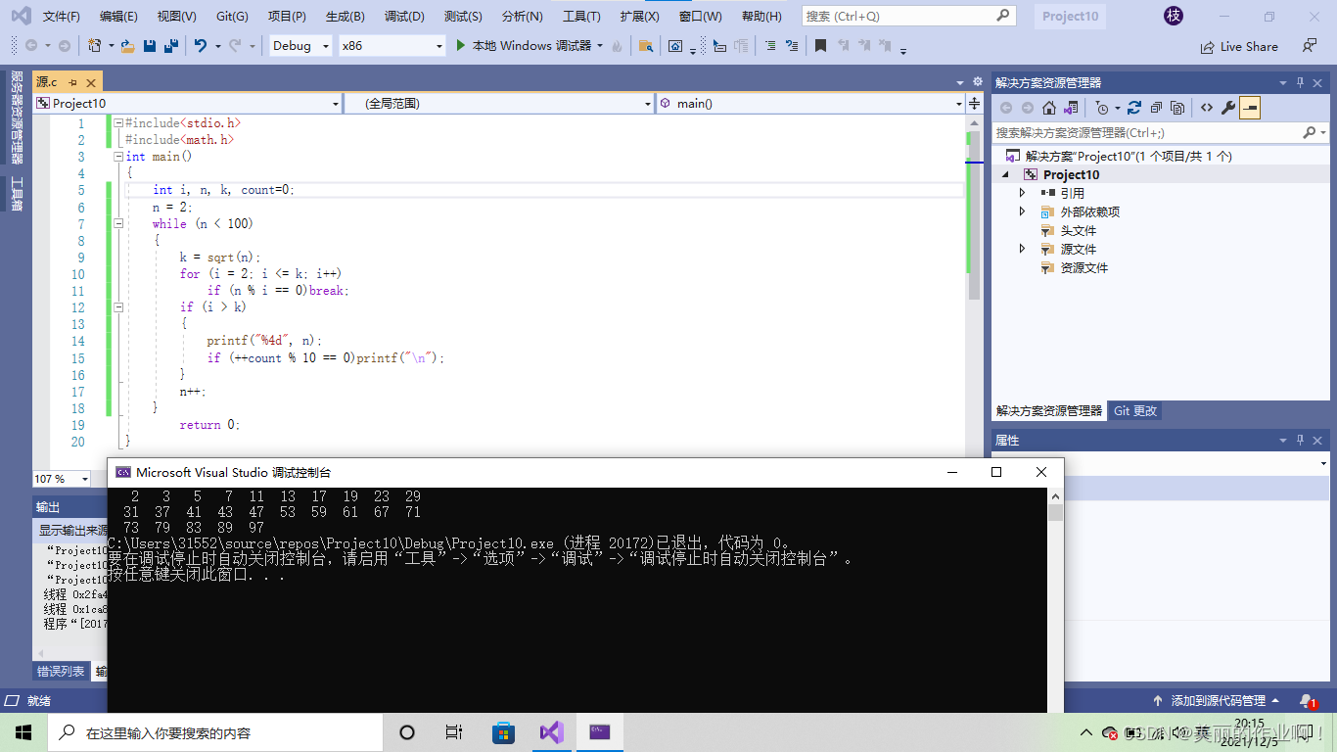Open the 工具箱 toolbox side tab
Image resolution: width=1337 pixels, height=752 pixels.
[17, 194]
